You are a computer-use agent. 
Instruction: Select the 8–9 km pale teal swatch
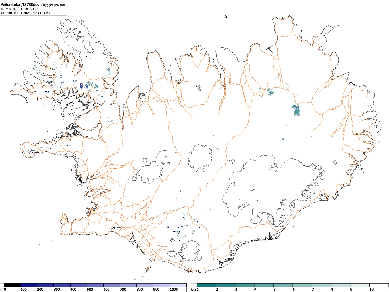(x=341, y=285)
